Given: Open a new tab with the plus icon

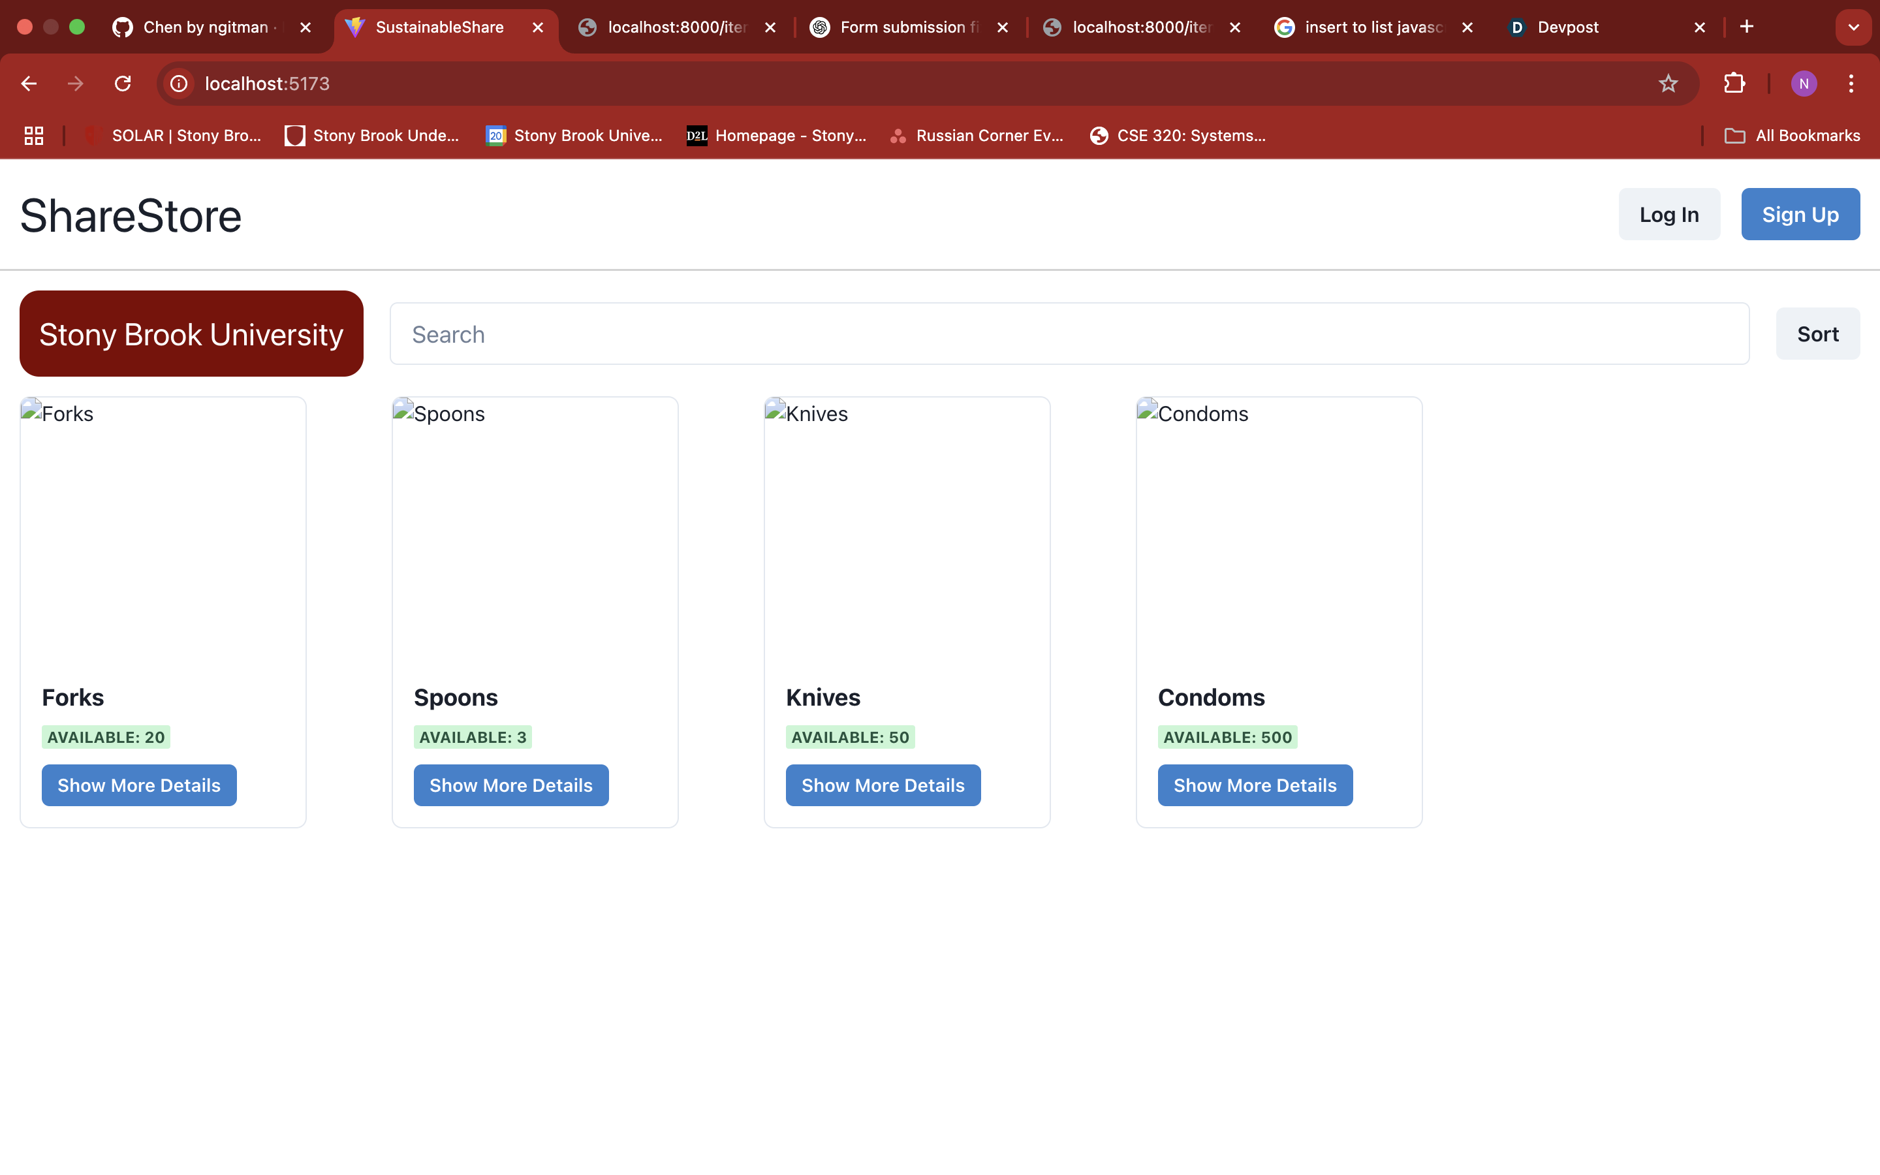Looking at the screenshot, I should click(x=1746, y=27).
